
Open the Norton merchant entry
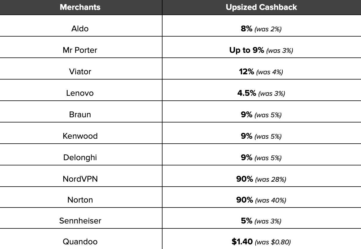(80, 200)
